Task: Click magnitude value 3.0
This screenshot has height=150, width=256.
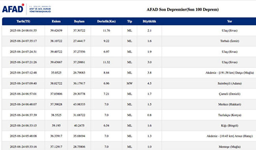Action: 149,62
